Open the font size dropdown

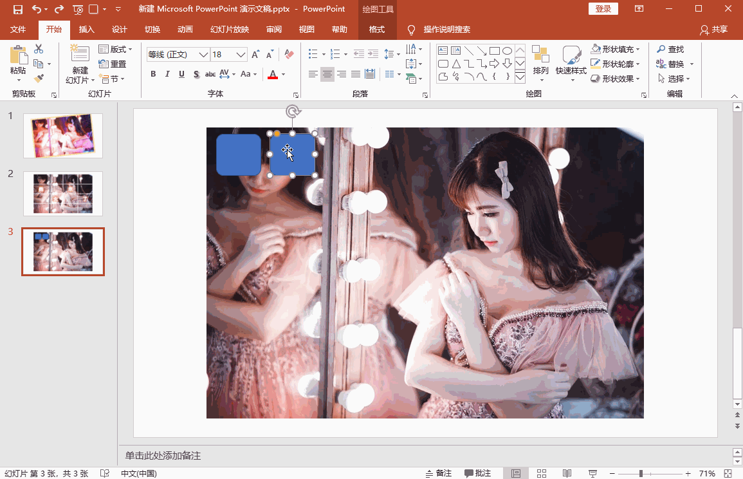click(241, 55)
